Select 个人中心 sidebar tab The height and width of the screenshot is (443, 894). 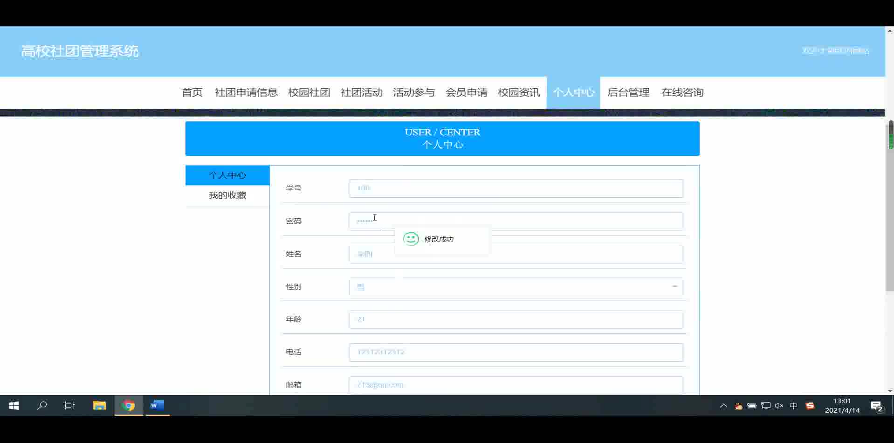[x=227, y=175]
